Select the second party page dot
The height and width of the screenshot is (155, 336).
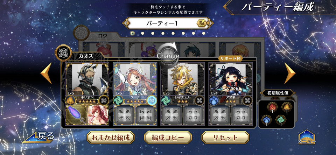click(x=142, y=33)
